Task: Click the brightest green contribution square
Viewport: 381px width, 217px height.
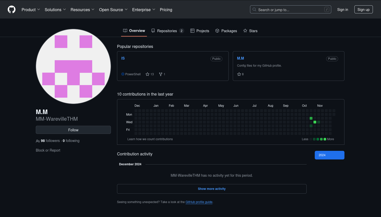Action: coord(315,122)
